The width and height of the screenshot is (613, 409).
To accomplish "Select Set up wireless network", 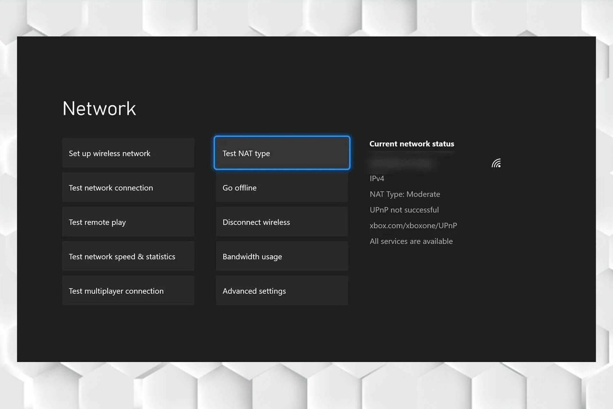I will pyautogui.click(x=128, y=153).
